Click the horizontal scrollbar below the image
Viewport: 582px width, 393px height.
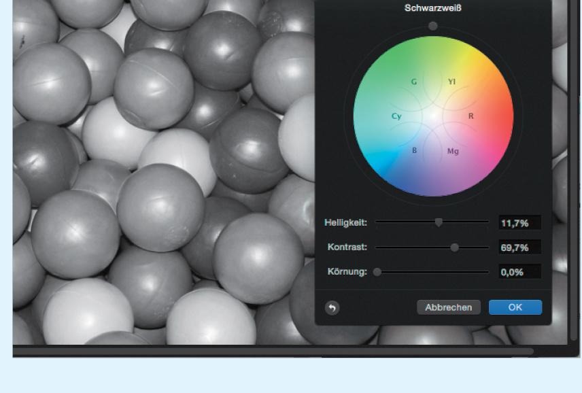[x=273, y=351]
